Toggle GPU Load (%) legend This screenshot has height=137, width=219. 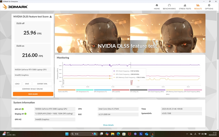(121, 91)
